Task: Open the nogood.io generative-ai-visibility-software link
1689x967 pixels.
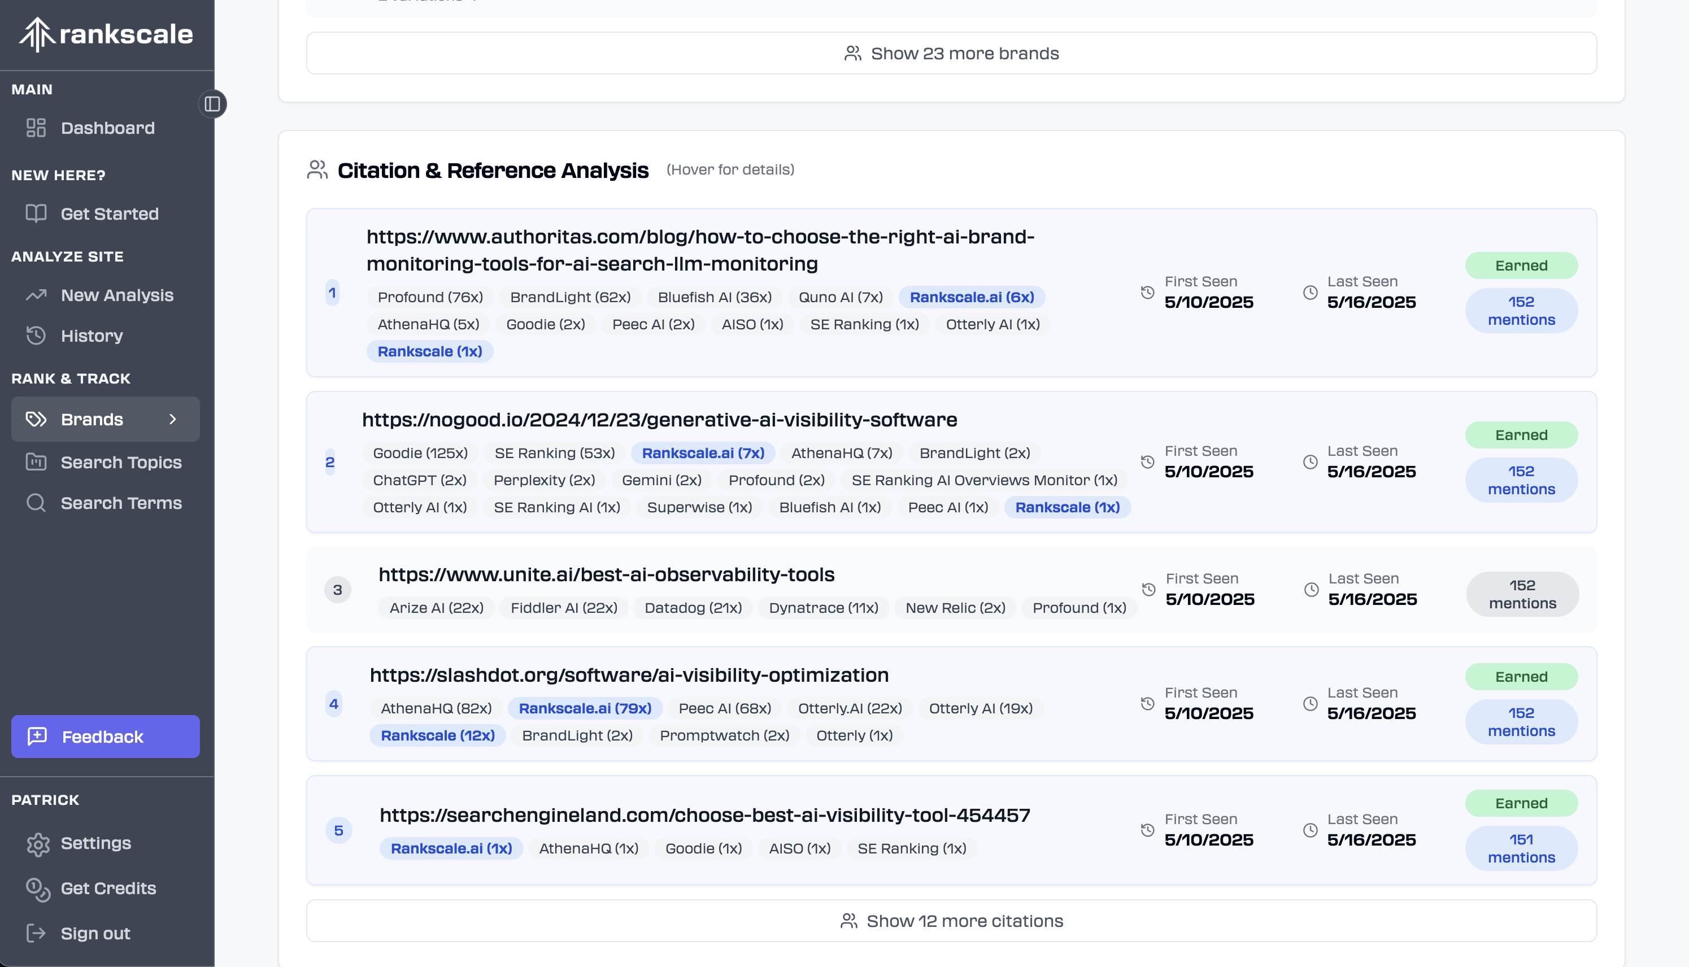Action: 660,419
